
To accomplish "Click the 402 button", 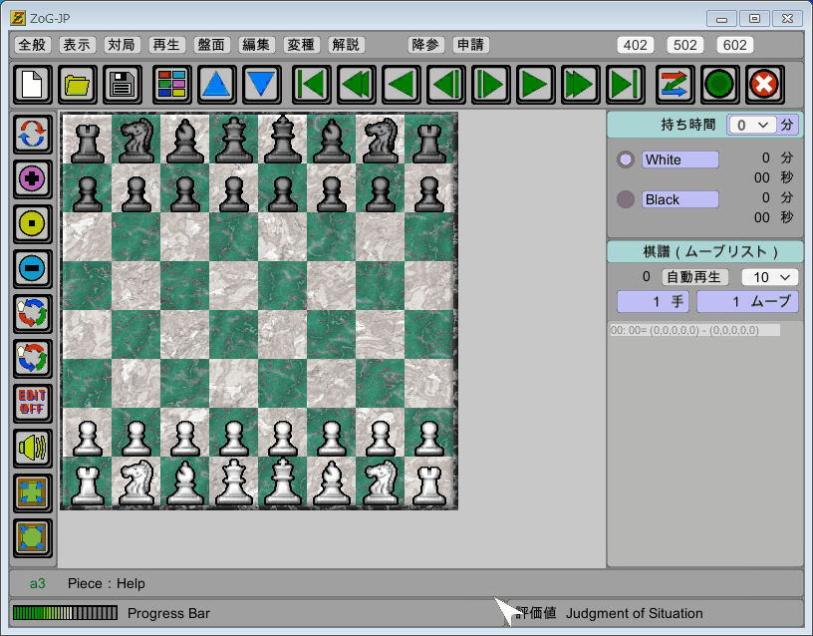I will [x=636, y=45].
